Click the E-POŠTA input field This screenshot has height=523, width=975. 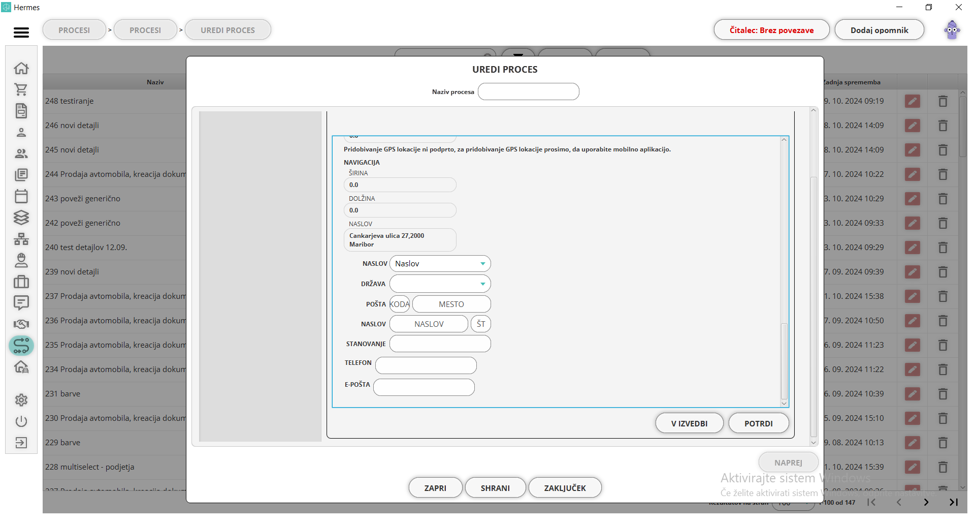424,387
